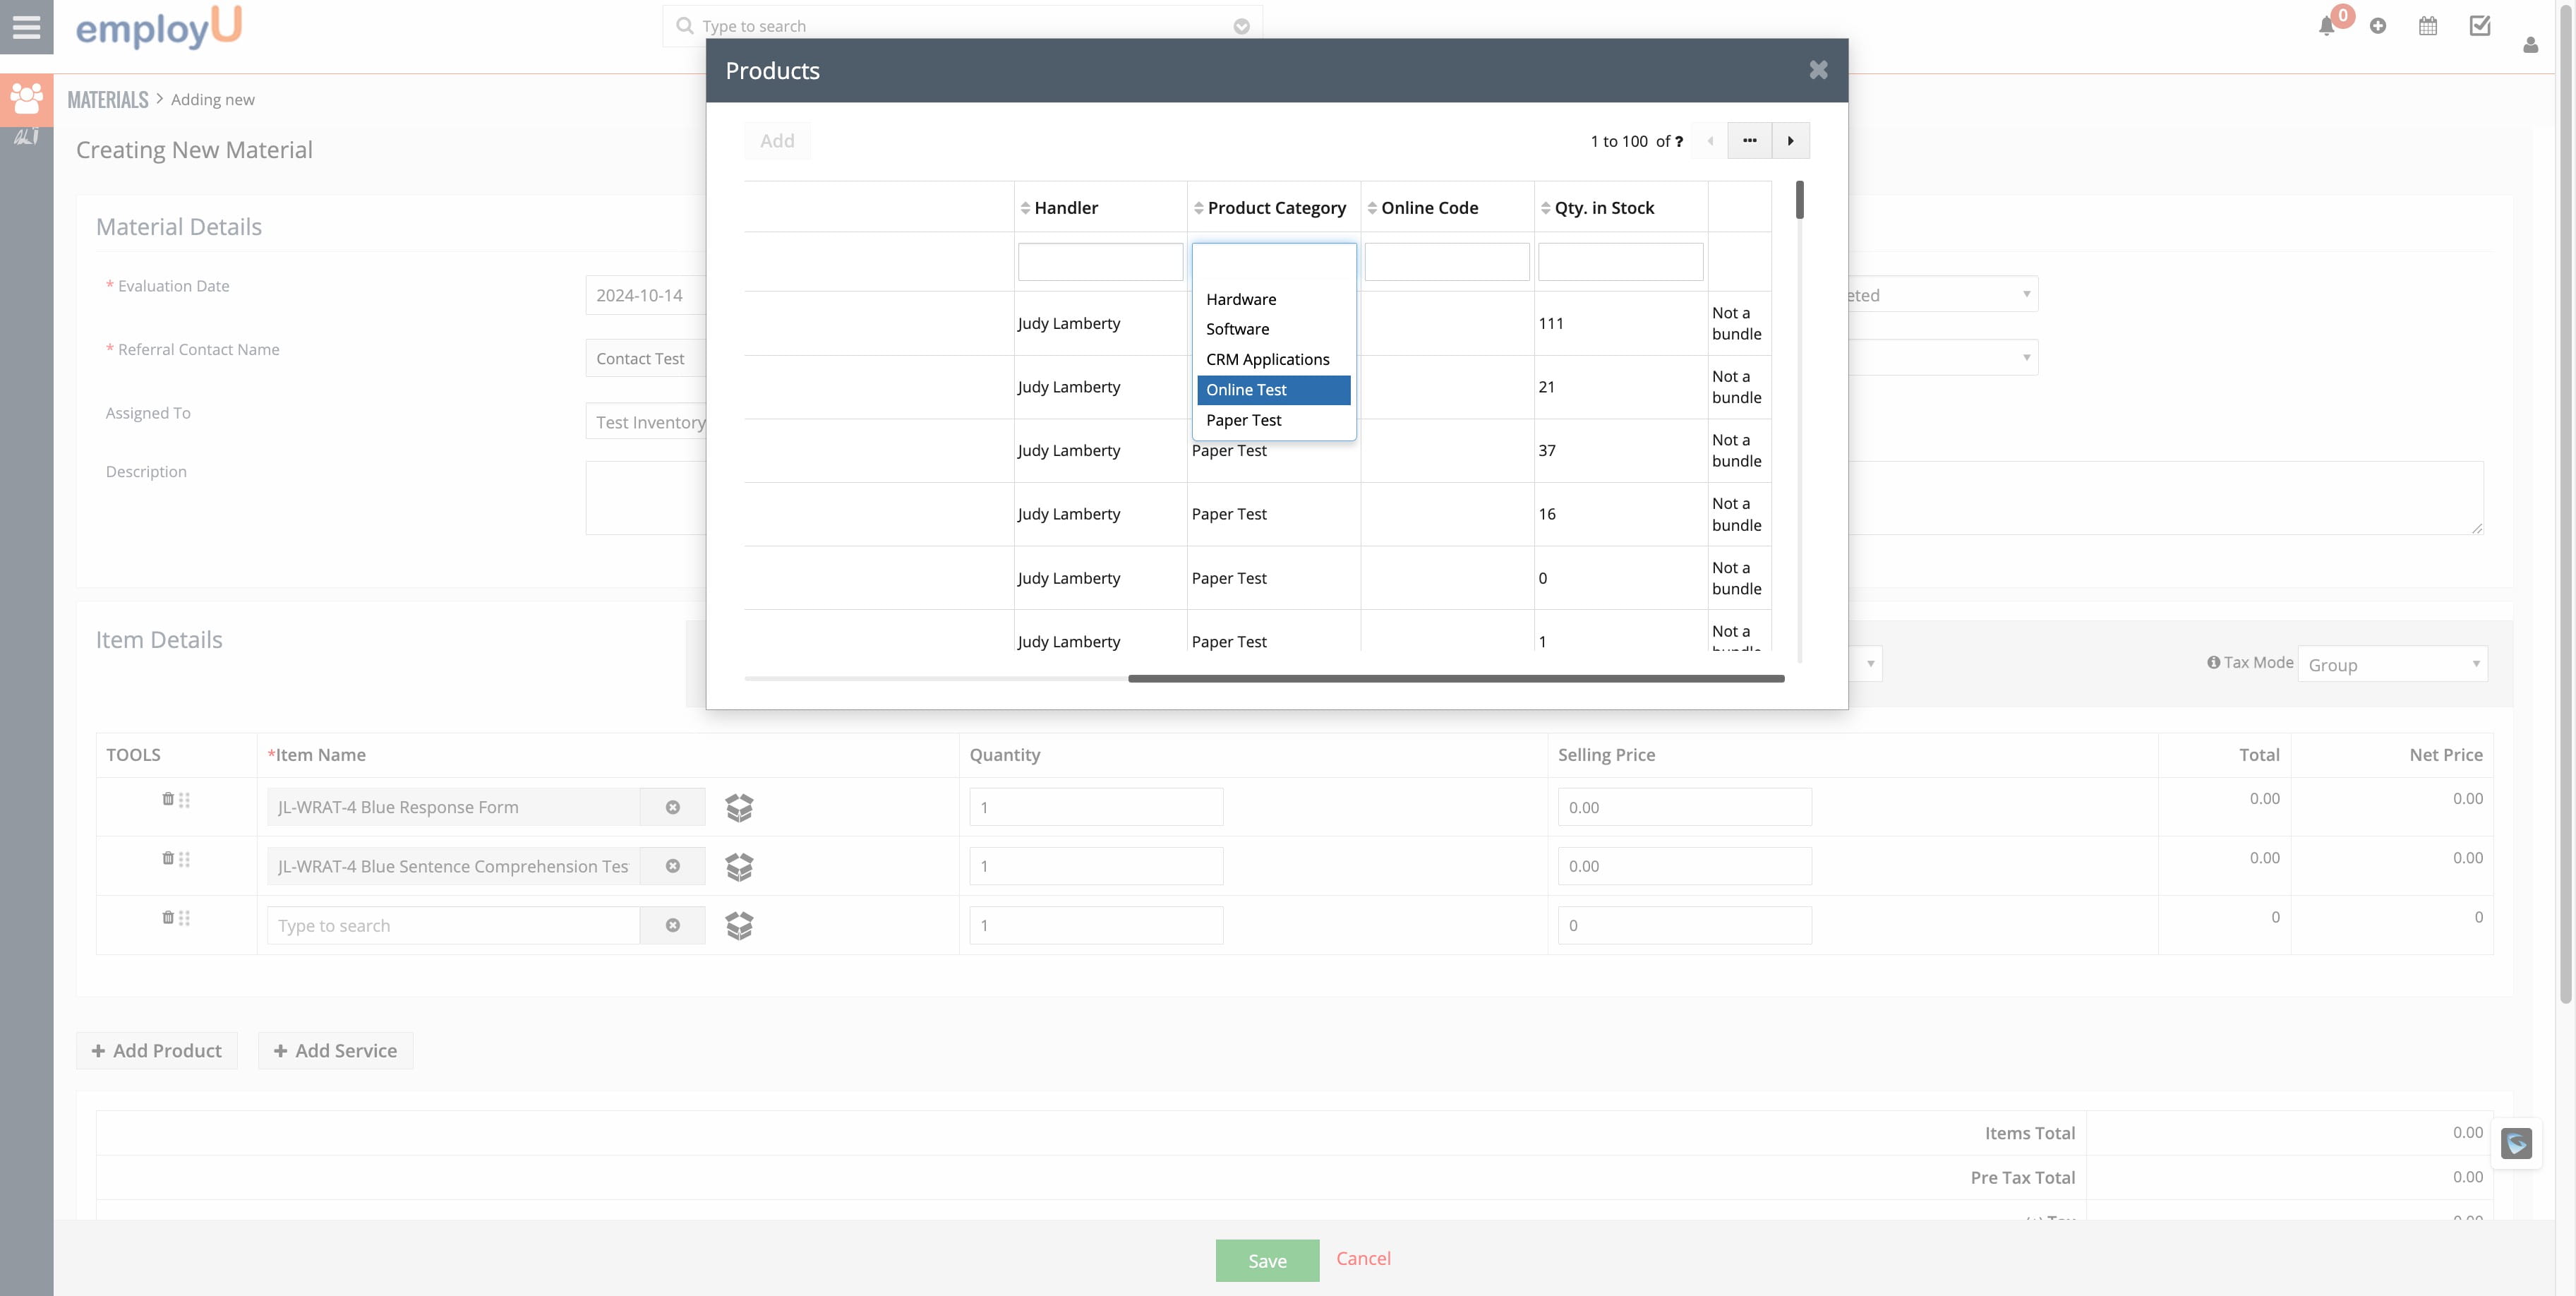
Task: Sort by Handler column
Action: [1065, 208]
